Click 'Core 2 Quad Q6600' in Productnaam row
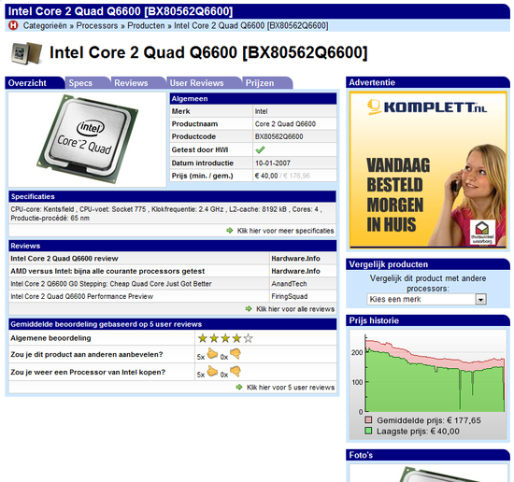 pyautogui.click(x=285, y=124)
